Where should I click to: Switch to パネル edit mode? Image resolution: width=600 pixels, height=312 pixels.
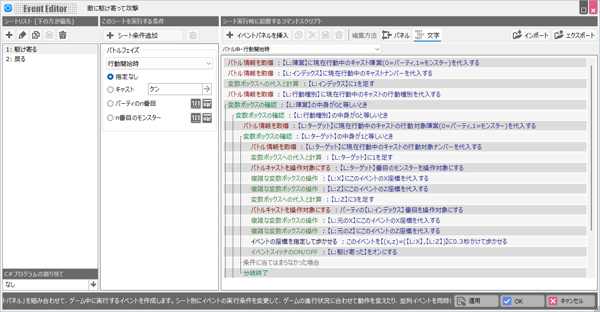tap(396, 35)
